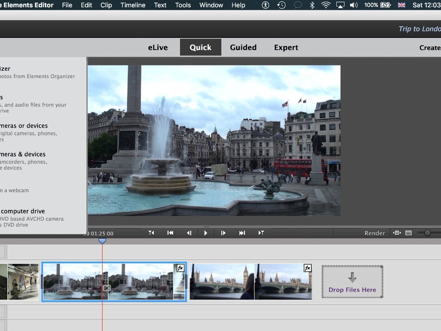Open the Clip menu
Image resolution: width=441 pixels, height=331 pixels.
tap(106, 5)
